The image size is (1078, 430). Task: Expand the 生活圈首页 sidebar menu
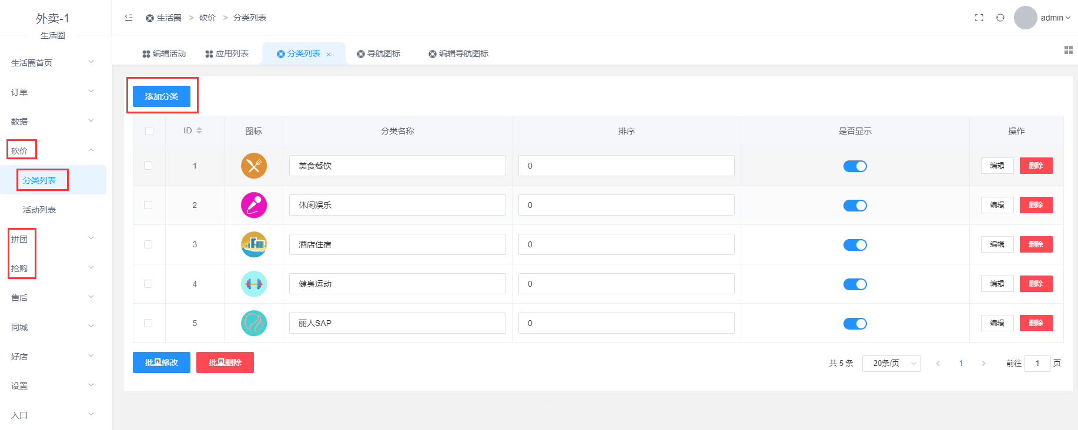click(53, 62)
